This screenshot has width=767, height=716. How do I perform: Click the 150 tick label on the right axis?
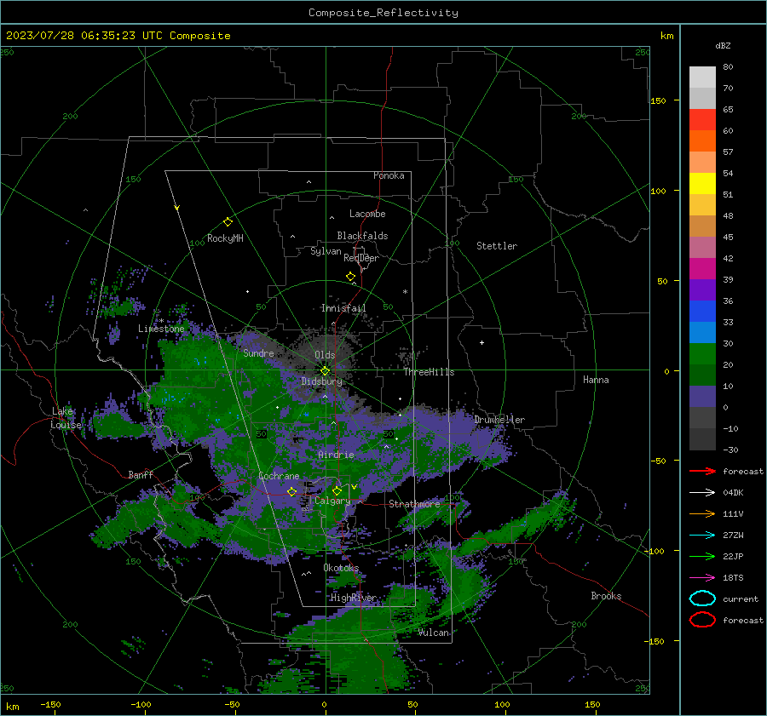click(x=659, y=100)
